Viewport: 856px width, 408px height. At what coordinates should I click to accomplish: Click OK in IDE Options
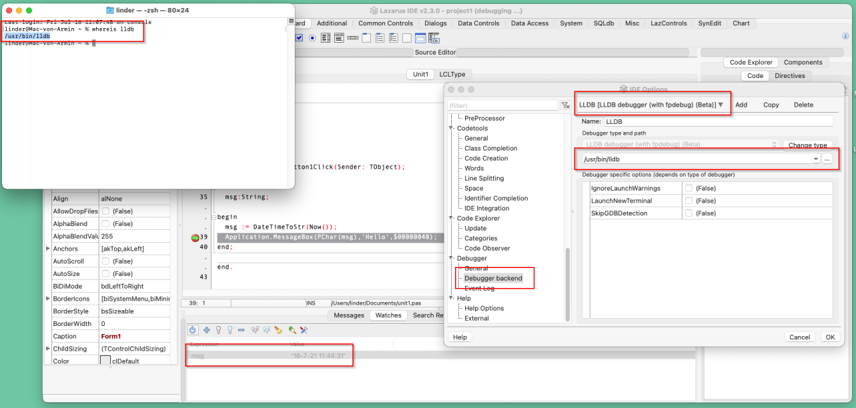tap(829, 337)
